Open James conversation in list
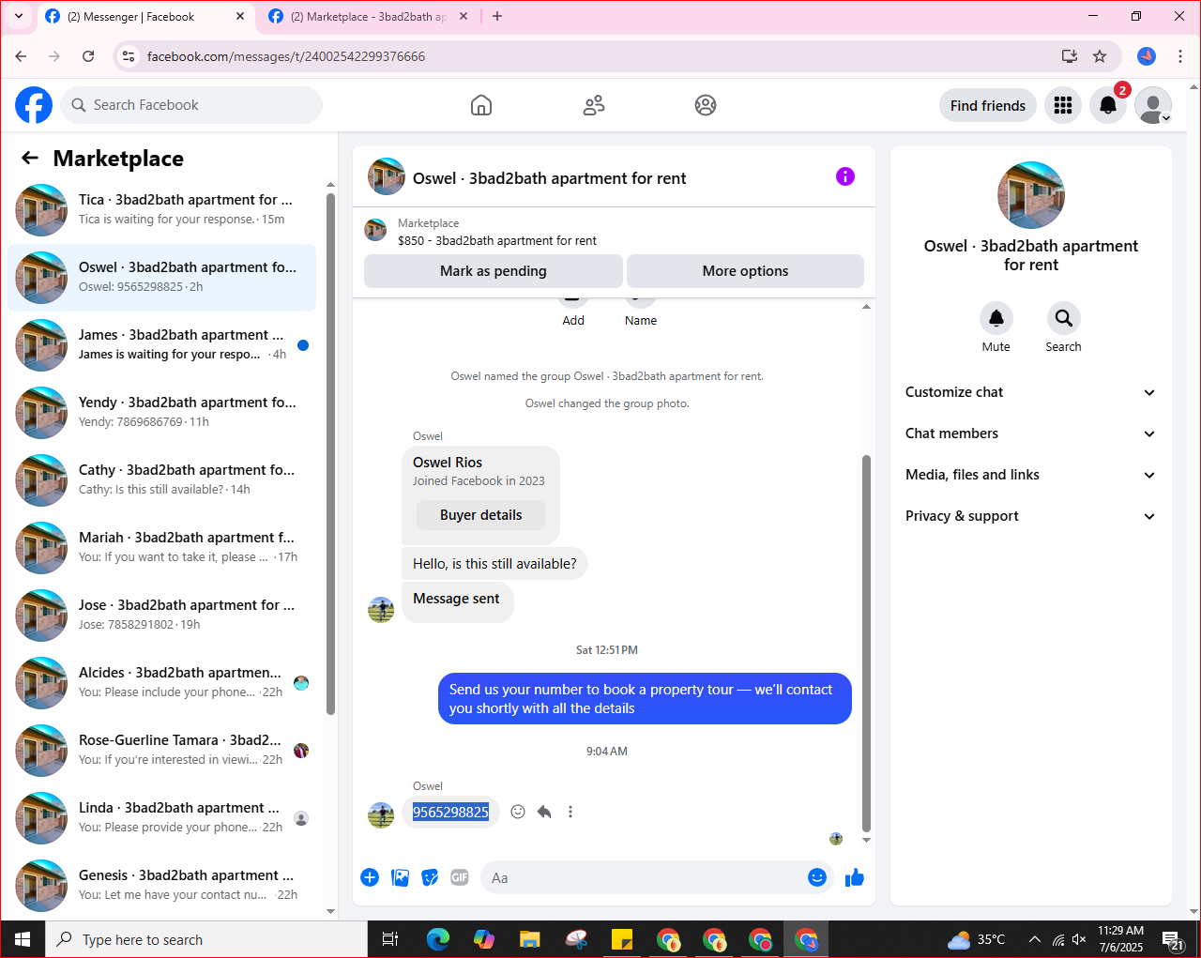 [x=162, y=345]
